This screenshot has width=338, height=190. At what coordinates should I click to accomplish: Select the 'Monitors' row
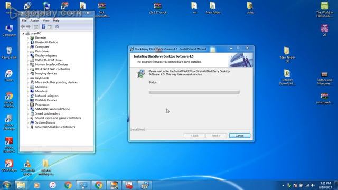tap(41, 91)
